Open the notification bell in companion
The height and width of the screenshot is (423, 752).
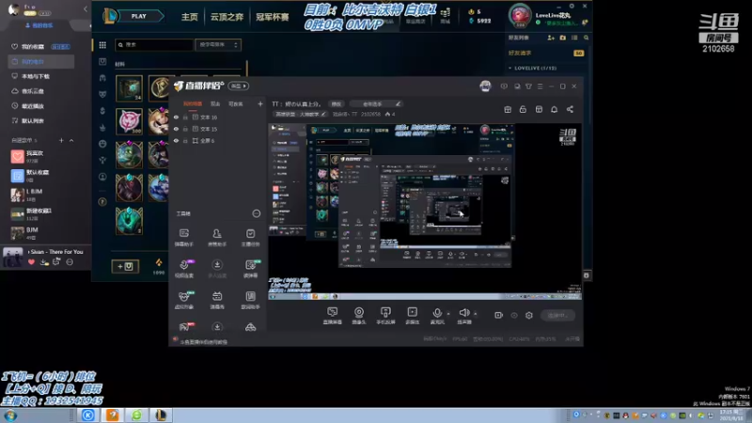click(x=554, y=110)
